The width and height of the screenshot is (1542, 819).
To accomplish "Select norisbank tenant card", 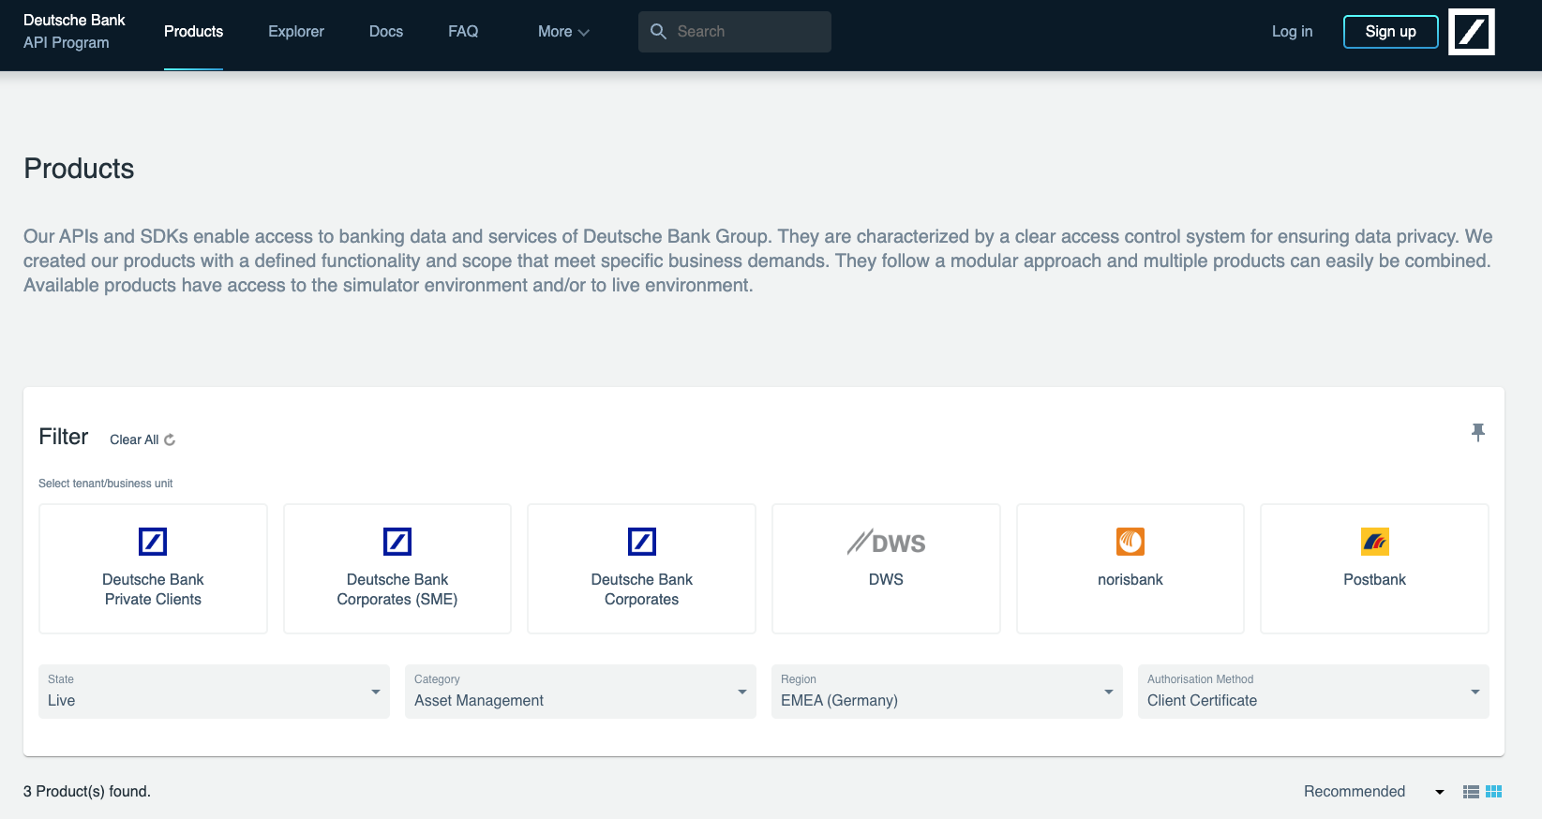I will point(1130,569).
